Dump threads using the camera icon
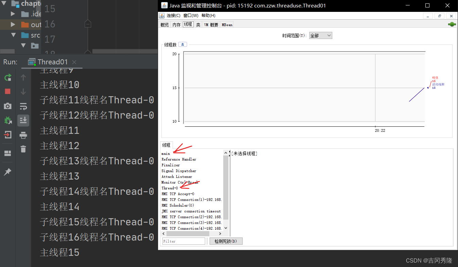This screenshot has width=458, height=267. pos(7,106)
